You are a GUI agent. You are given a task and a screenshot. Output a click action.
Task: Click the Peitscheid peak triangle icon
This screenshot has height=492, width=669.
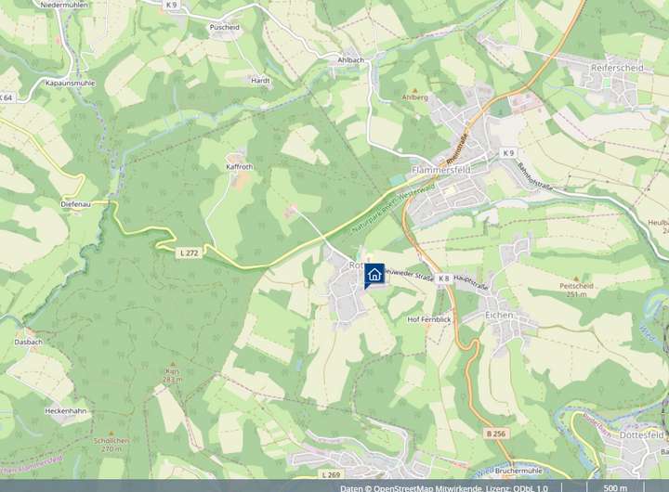click(576, 278)
